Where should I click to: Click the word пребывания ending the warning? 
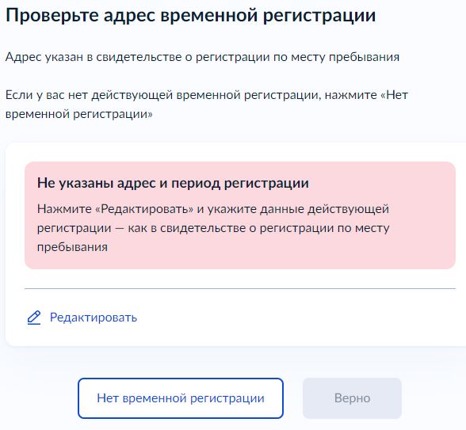(73, 247)
